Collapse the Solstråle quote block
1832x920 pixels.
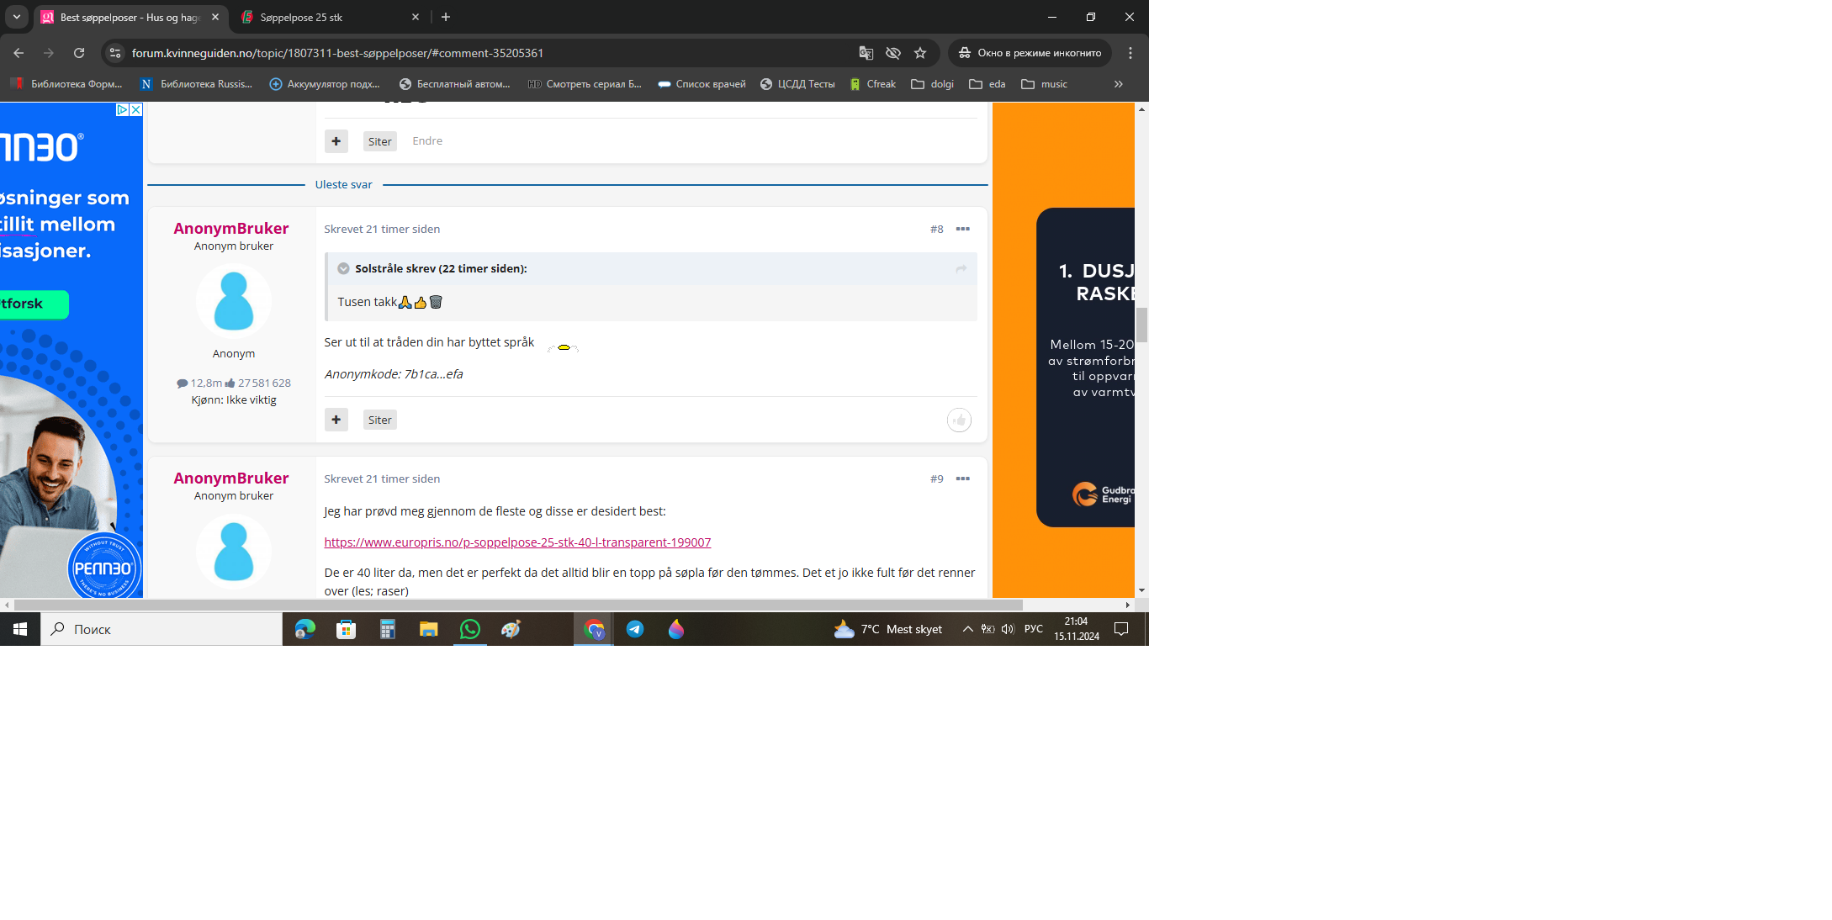coord(343,268)
